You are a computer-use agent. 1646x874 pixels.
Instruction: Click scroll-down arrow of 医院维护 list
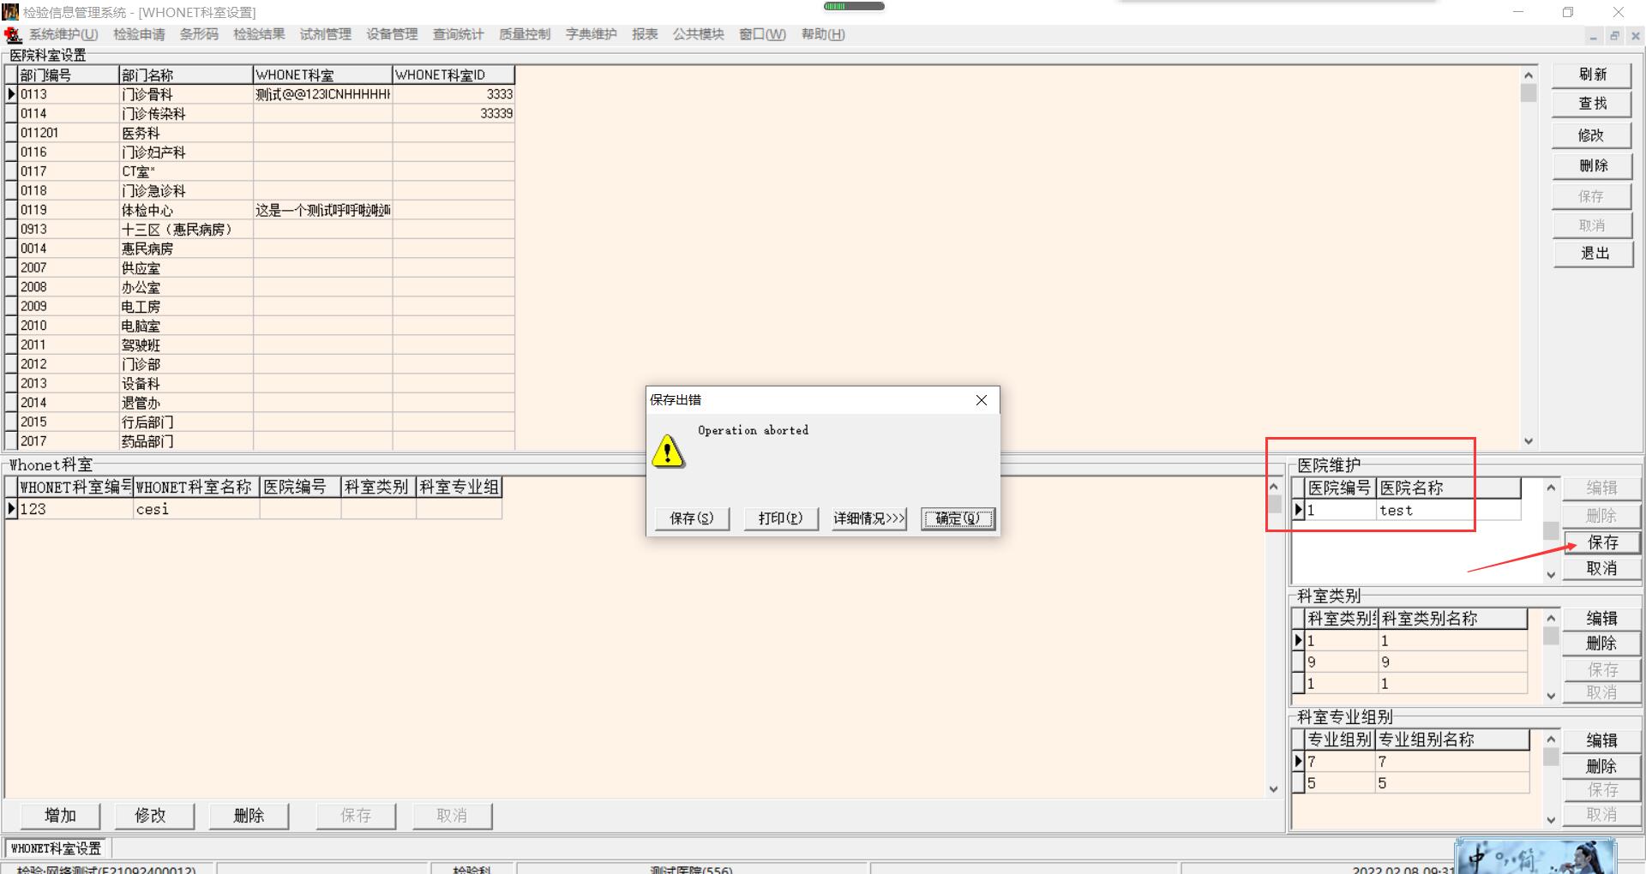1551,575
